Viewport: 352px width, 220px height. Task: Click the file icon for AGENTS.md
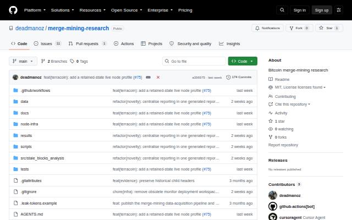[15, 214]
